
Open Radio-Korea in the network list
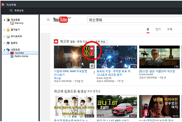coord(21,56)
